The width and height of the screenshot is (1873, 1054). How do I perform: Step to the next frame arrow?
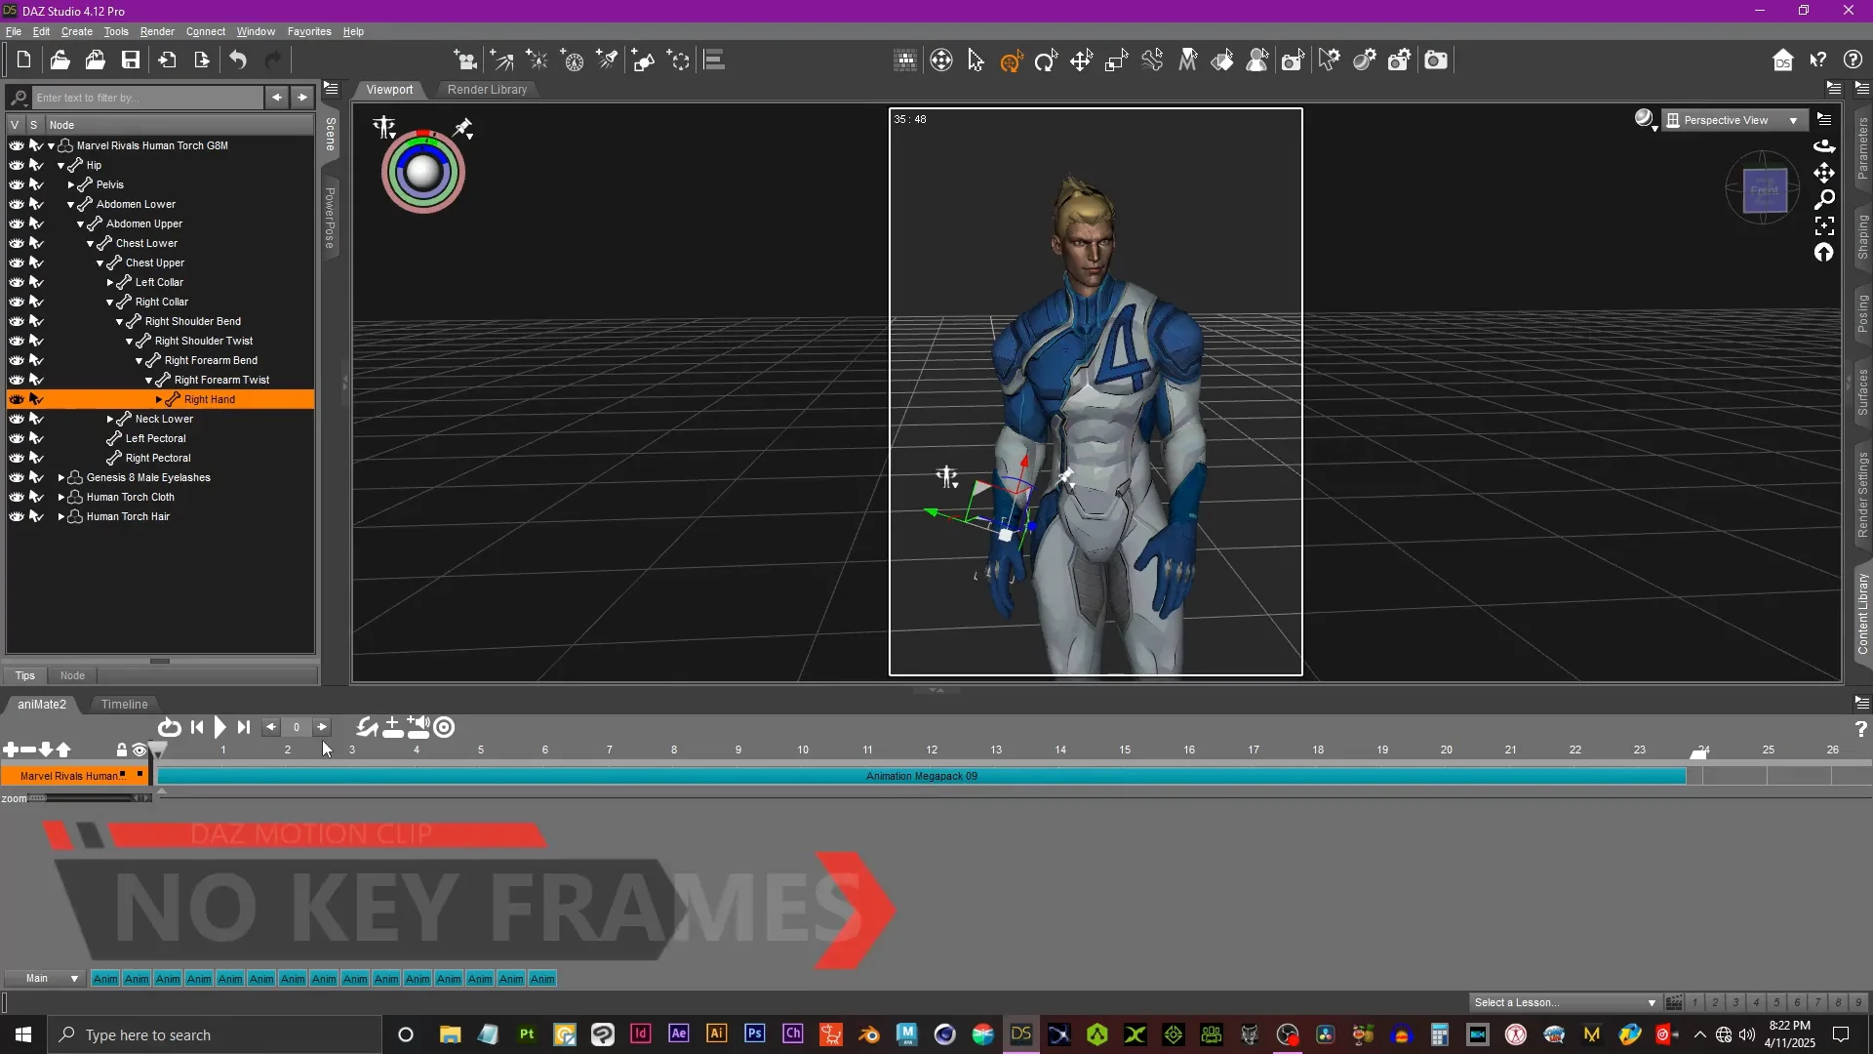[322, 727]
